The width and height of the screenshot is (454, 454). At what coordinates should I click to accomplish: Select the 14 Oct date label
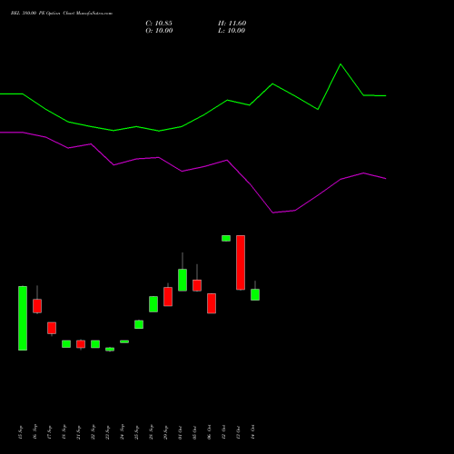(x=252, y=432)
